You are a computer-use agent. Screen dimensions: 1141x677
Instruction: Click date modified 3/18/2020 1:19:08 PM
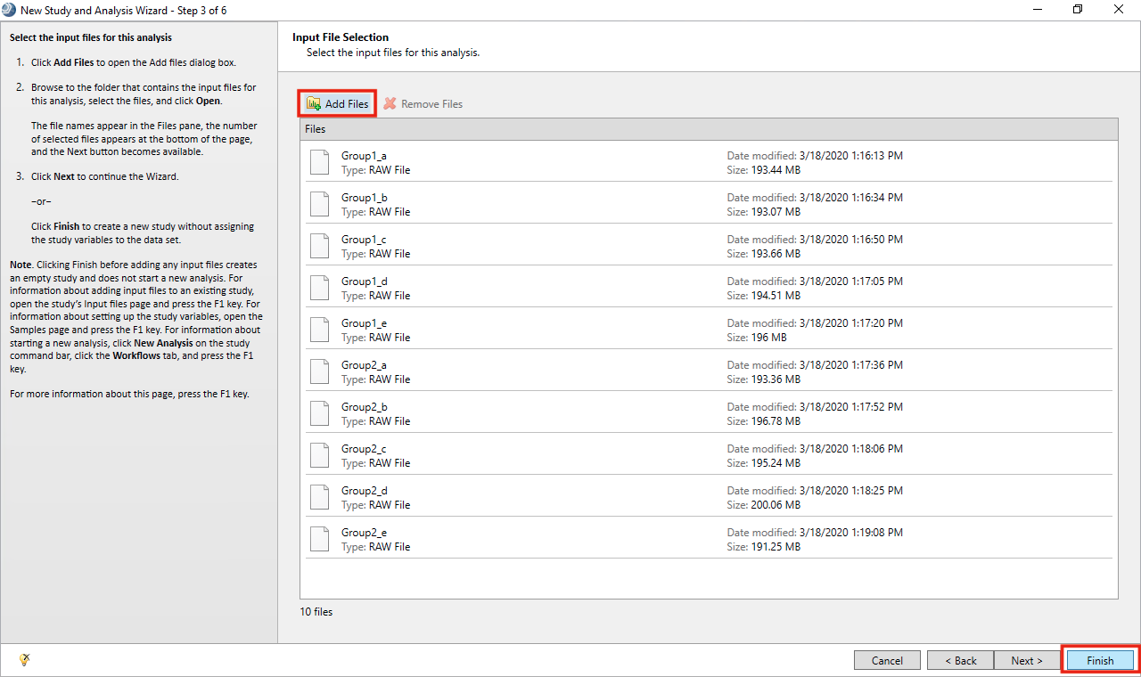coord(851,533)
